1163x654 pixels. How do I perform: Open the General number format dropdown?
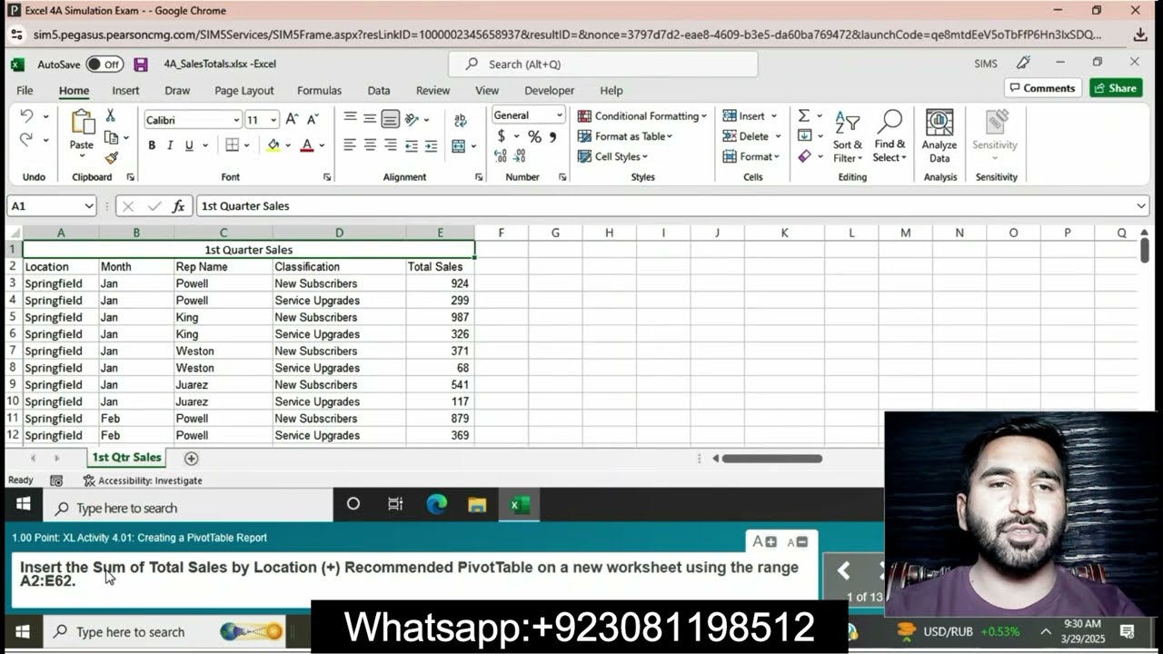pos(559,115)
